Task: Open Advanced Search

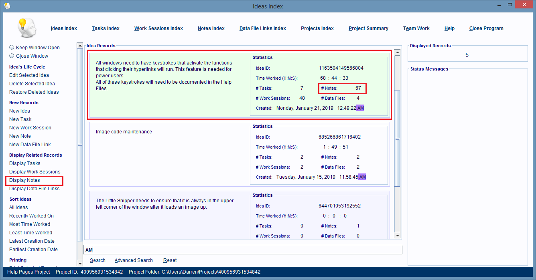Action: (x=134, y=260)
